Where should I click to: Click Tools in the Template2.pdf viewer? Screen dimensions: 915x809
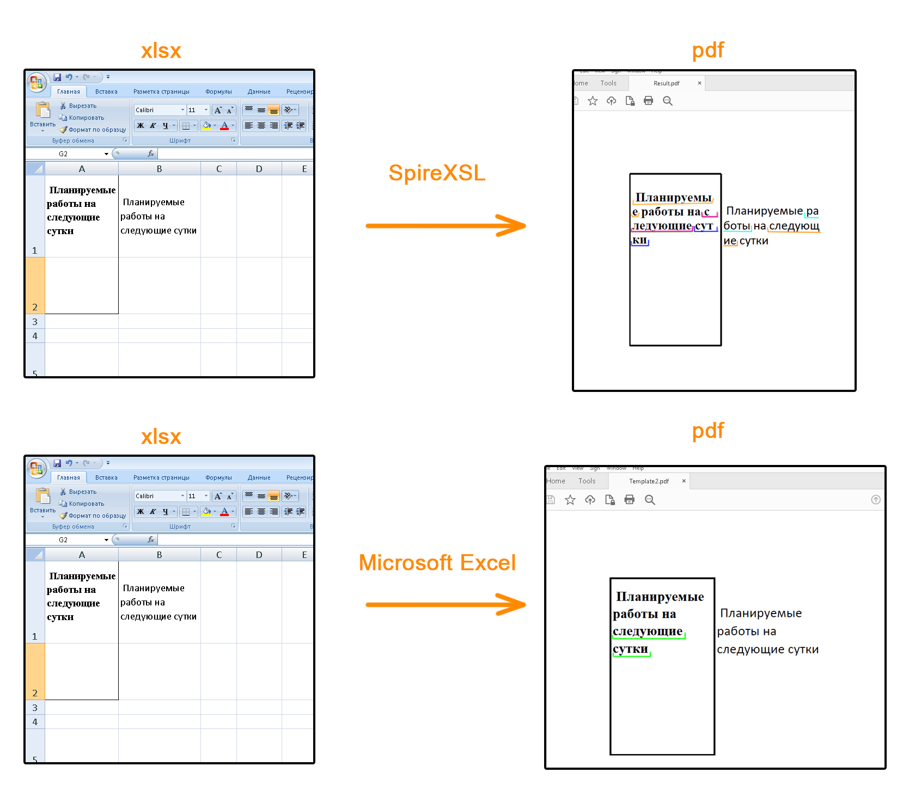587,481
